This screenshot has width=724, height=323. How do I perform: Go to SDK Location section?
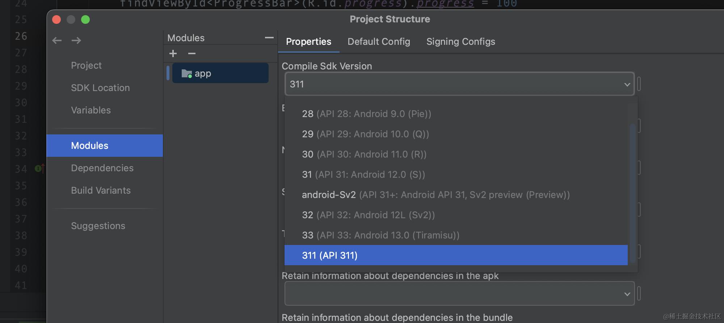click(x=100, y=88)
